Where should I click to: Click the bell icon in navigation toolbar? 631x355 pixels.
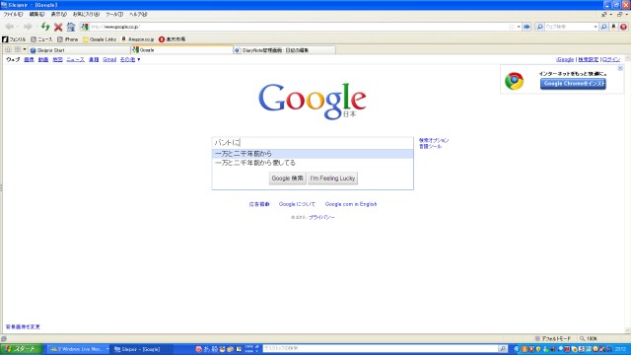point(613,27)
